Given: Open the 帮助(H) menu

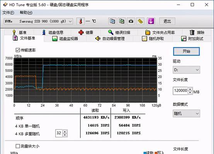Looking at the screenshot, I should (26, 13).
